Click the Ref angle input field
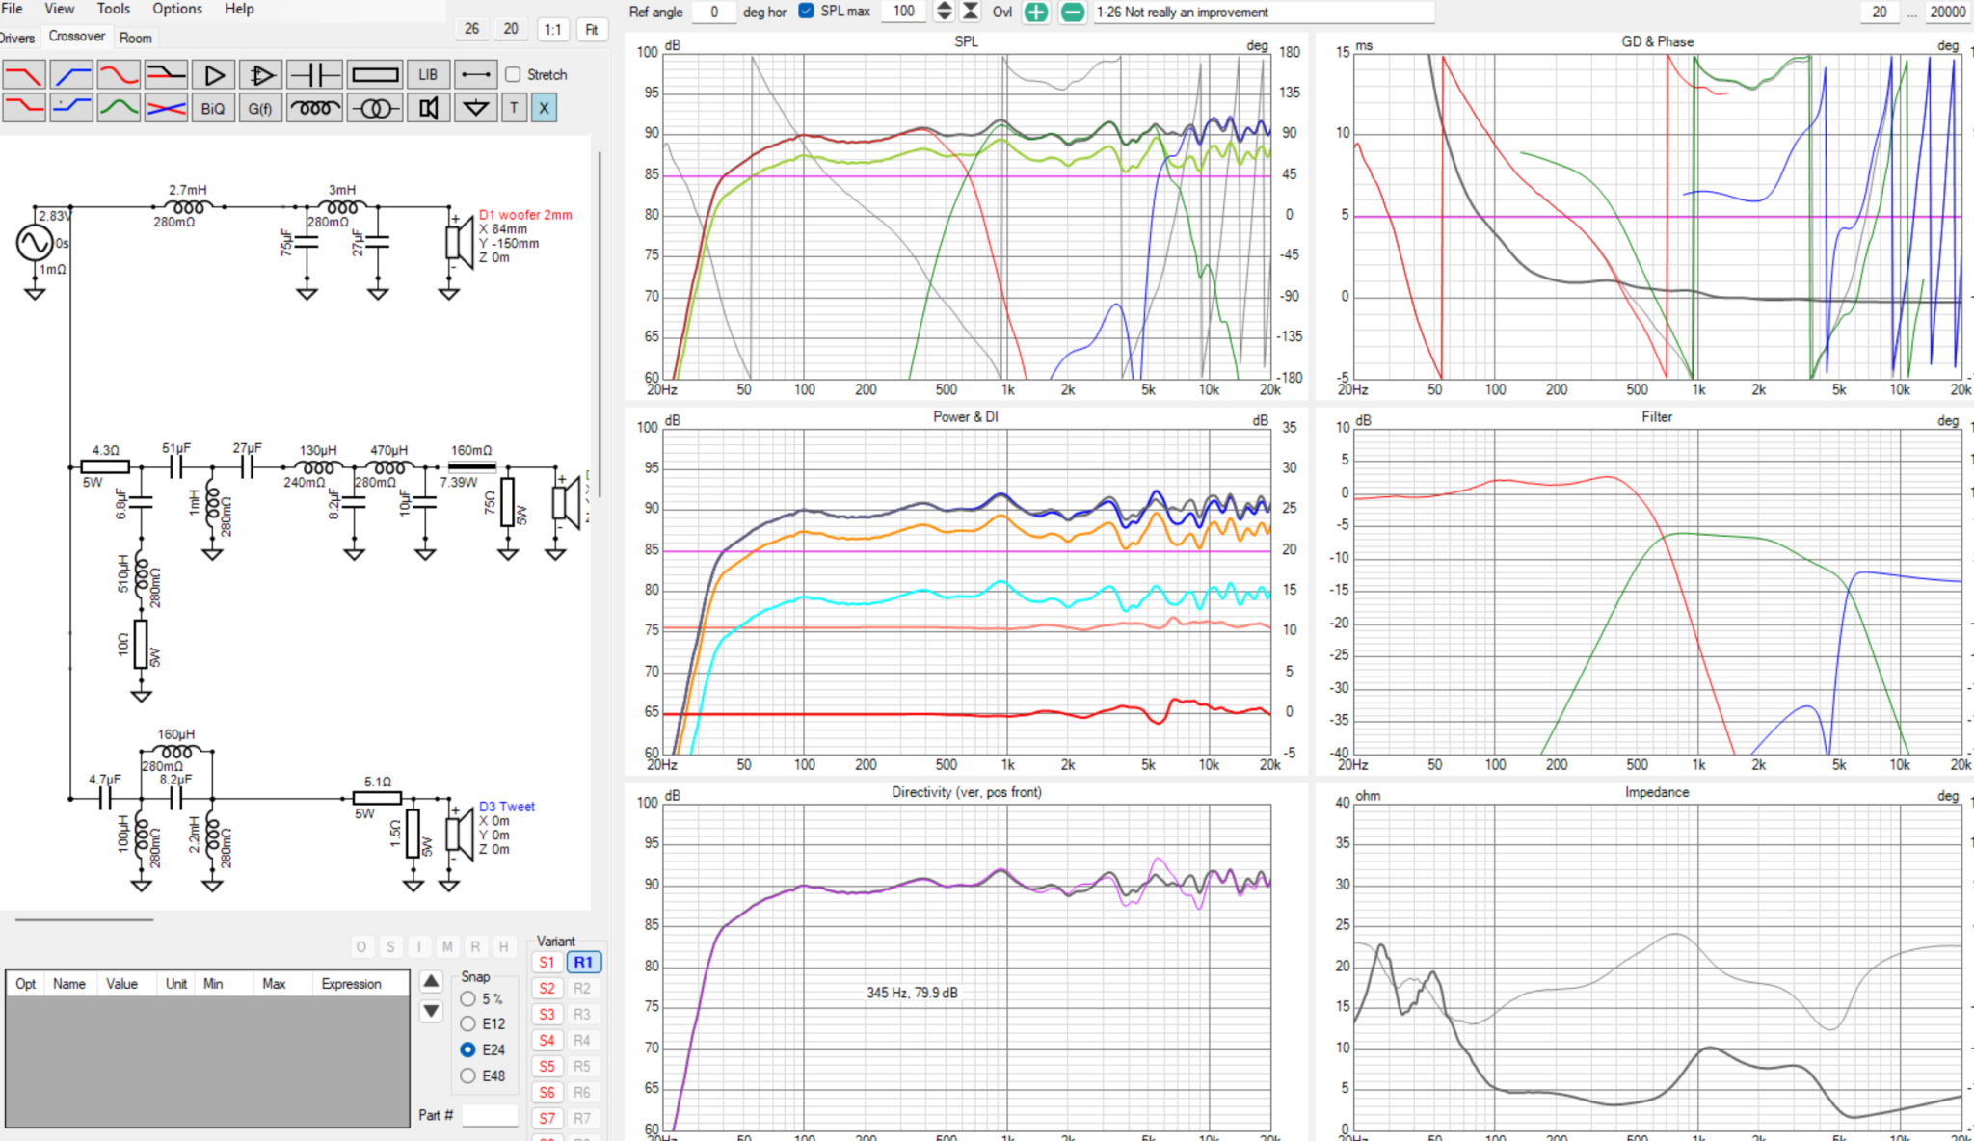The width and height of the screenshot is (1974, 1141). tap(714, 12)
